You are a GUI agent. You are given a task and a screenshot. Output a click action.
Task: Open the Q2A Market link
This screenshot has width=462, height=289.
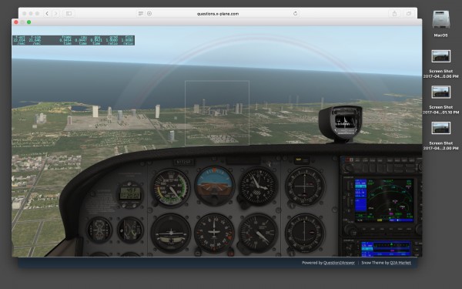(x=400, y=263)
